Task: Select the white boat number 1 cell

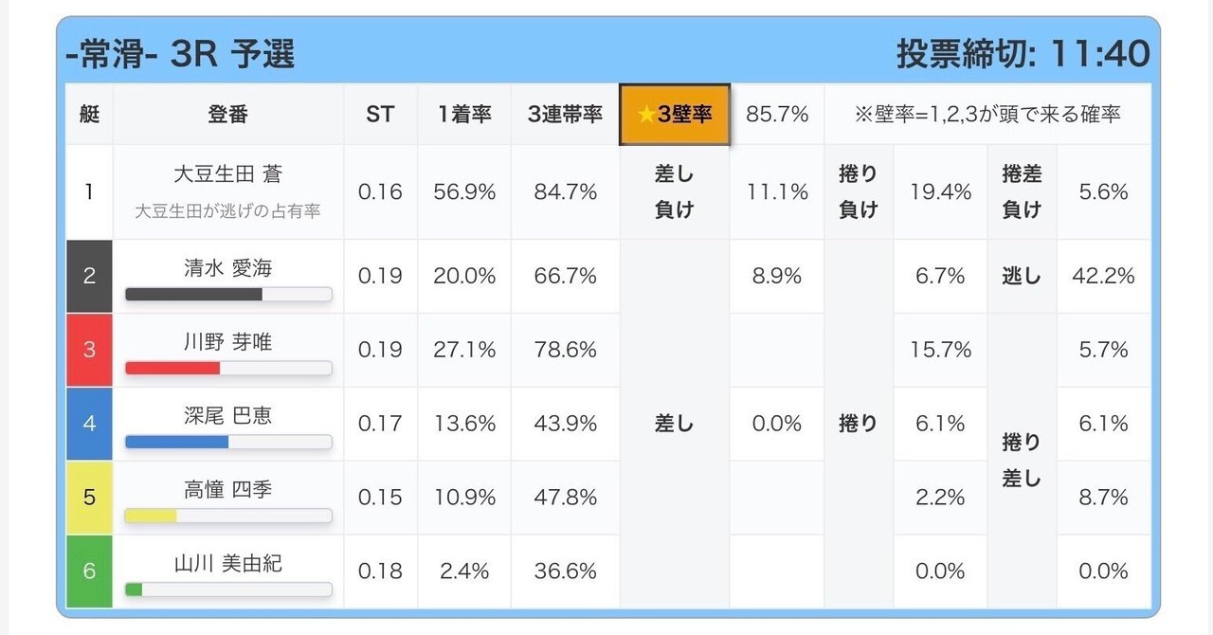Action: click(89, 191)
